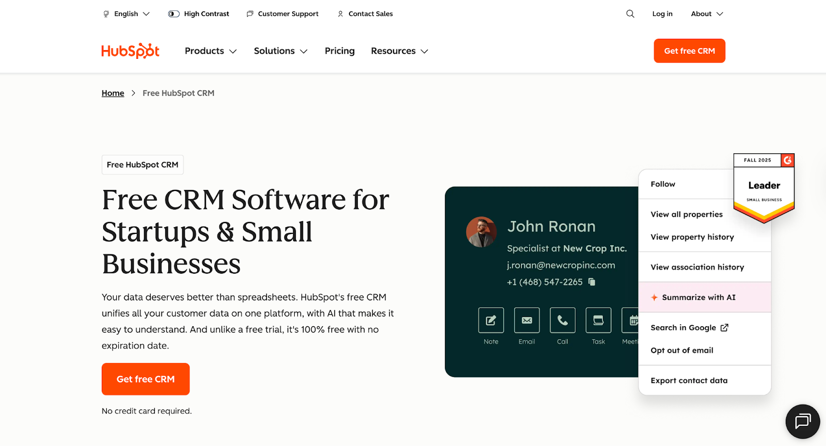The image size is (826, 446).
Task: Click the Task icon on contact card
Action: point(598,321)
